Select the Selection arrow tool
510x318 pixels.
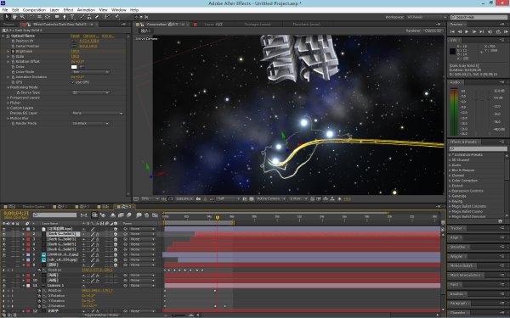[x=7, y=17]
